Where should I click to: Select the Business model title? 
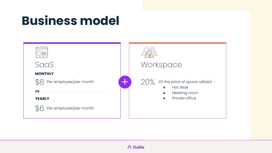coord(71,21)
